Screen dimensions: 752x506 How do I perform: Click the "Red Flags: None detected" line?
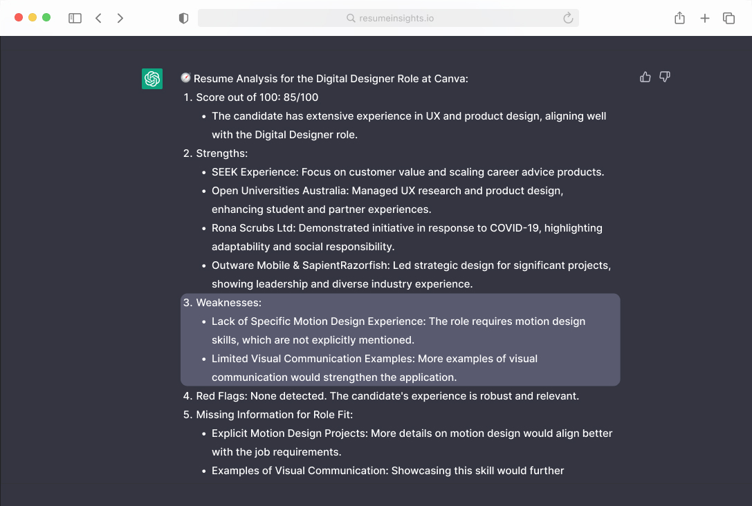pos(387,396)
